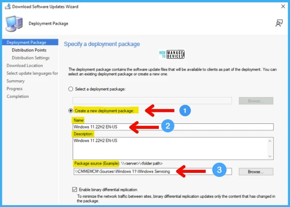Viewport: 290px width, 207px height.
Task: Click the wizard download icon in title bar
Action: click(x=8, y=7)
